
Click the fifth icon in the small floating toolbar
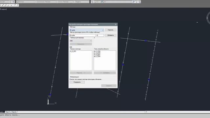11,5
